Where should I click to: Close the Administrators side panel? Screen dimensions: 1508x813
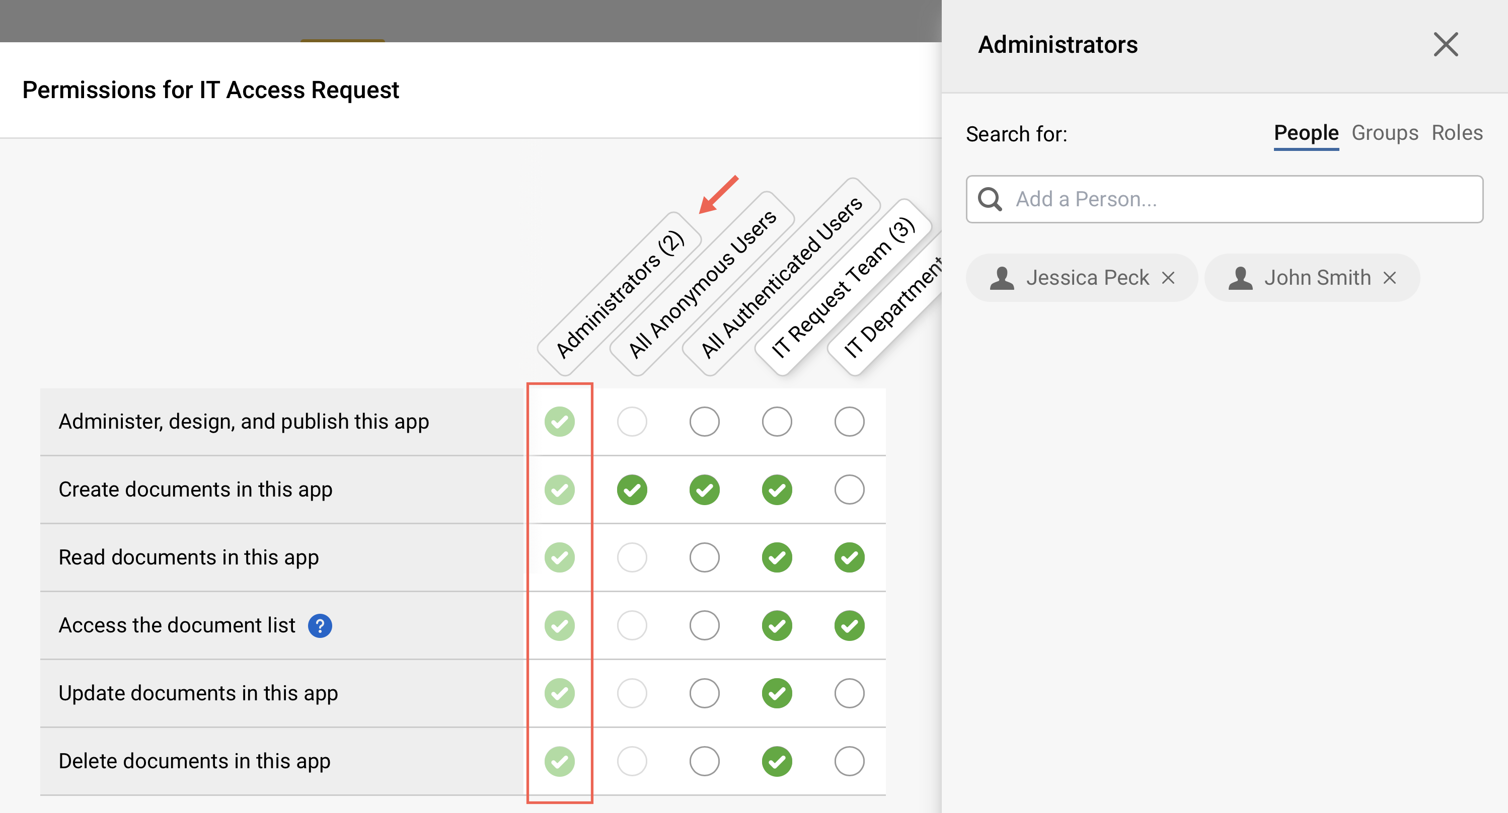coord(1446,44)
